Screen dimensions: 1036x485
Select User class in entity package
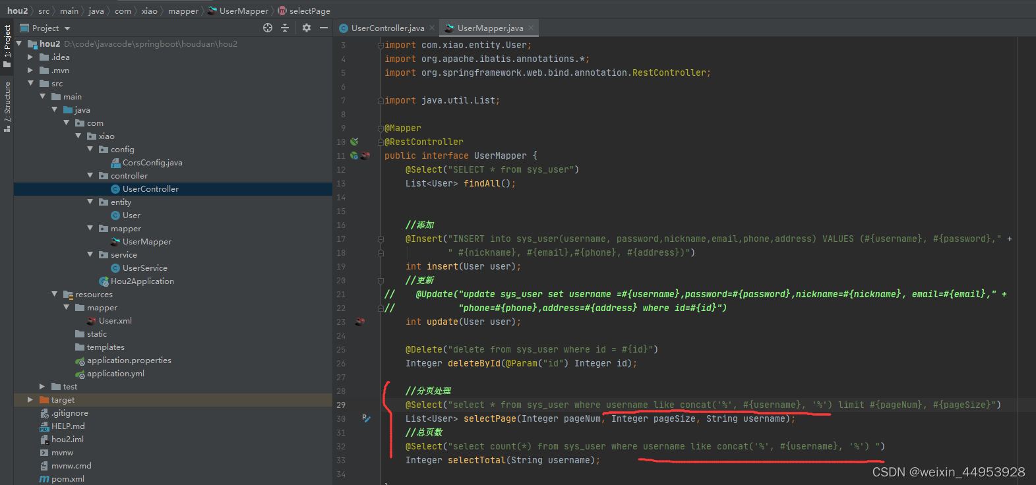coord(131,215)
